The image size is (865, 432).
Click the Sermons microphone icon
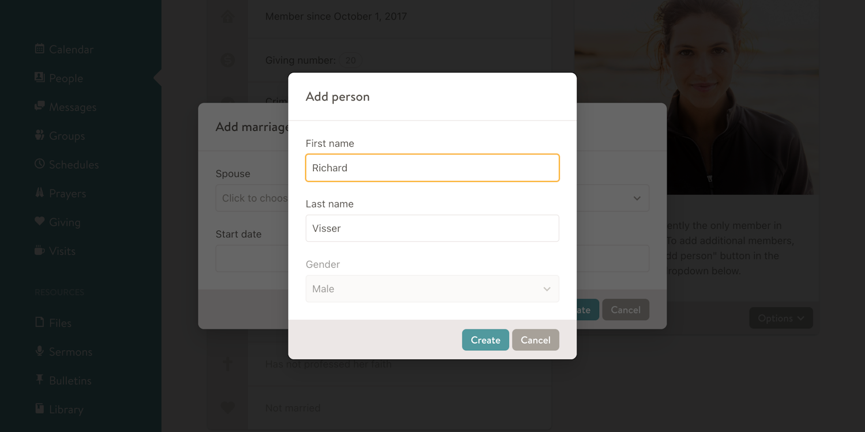[39, 351]
